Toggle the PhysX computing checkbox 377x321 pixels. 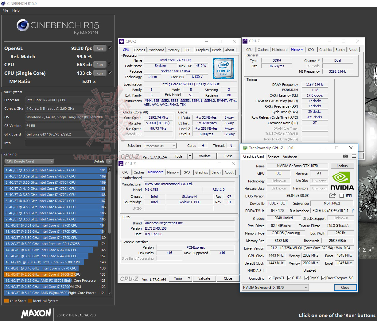point(306,278)
